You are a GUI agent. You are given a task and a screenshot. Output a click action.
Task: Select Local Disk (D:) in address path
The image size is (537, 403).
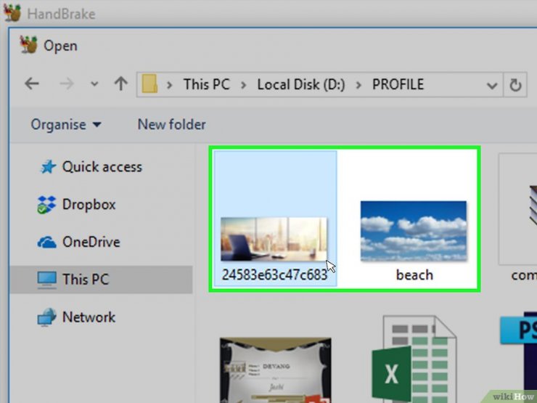coord(301,84)
